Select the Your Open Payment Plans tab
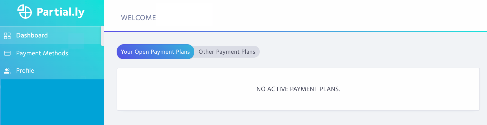The image size is (487, 125). (155, 52)
